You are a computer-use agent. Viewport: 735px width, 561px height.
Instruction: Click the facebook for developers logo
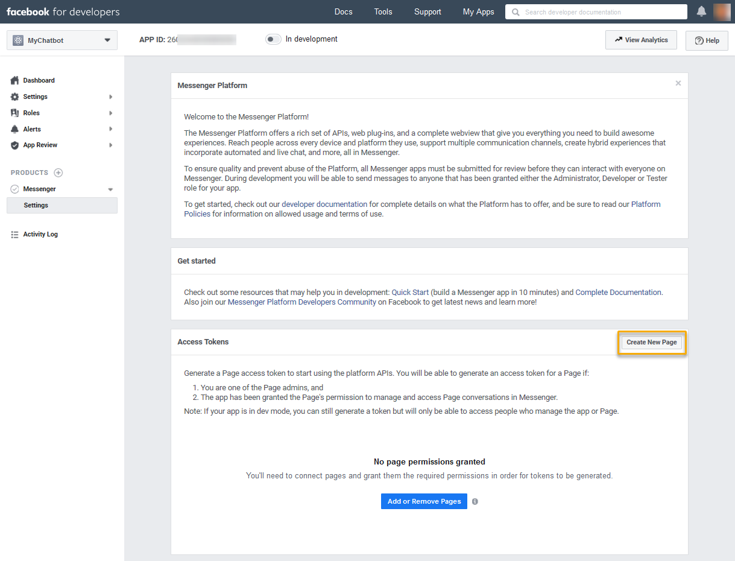pyautogui.click(x=63, y=11)
